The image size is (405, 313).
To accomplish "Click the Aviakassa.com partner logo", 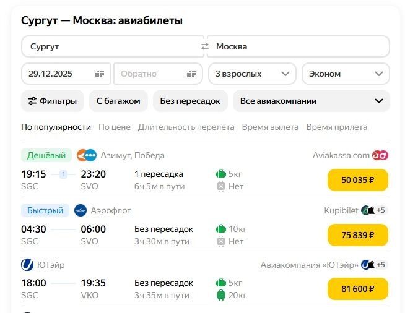I will [380, 155].
